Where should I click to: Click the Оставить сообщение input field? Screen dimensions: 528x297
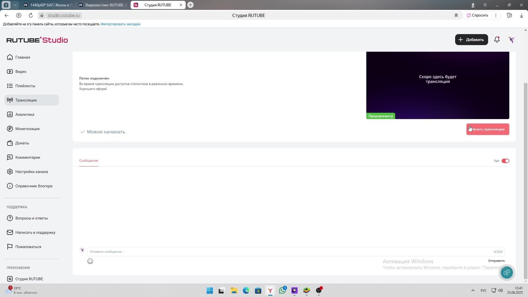[x=296, y=252]
